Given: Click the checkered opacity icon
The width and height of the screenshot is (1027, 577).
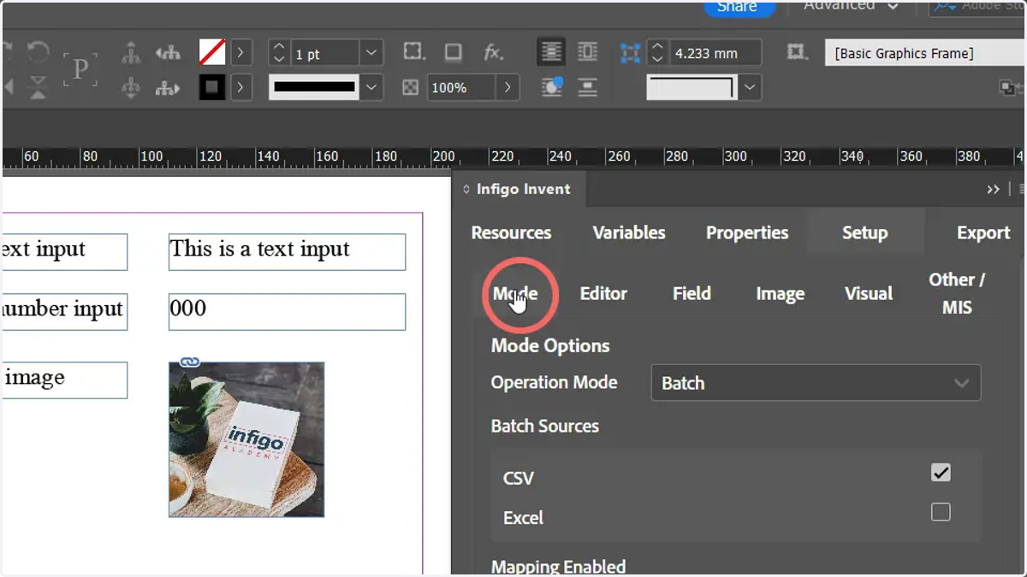Looking at the screenshot, I should pyautogui.click(x=411, y=88).
